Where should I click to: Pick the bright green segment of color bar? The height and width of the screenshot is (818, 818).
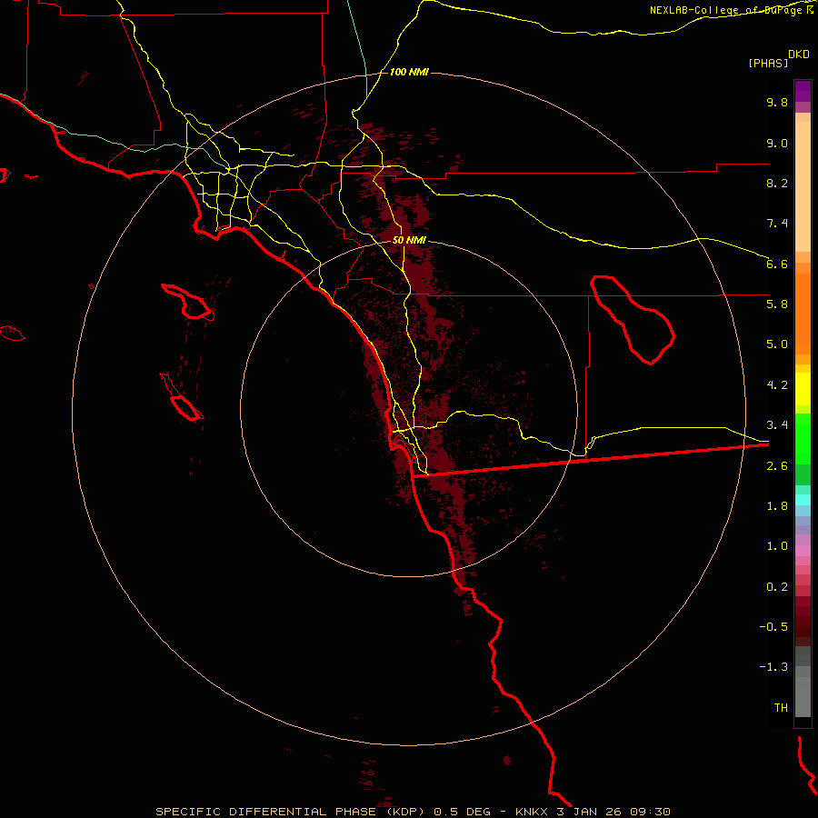(803, 439)
